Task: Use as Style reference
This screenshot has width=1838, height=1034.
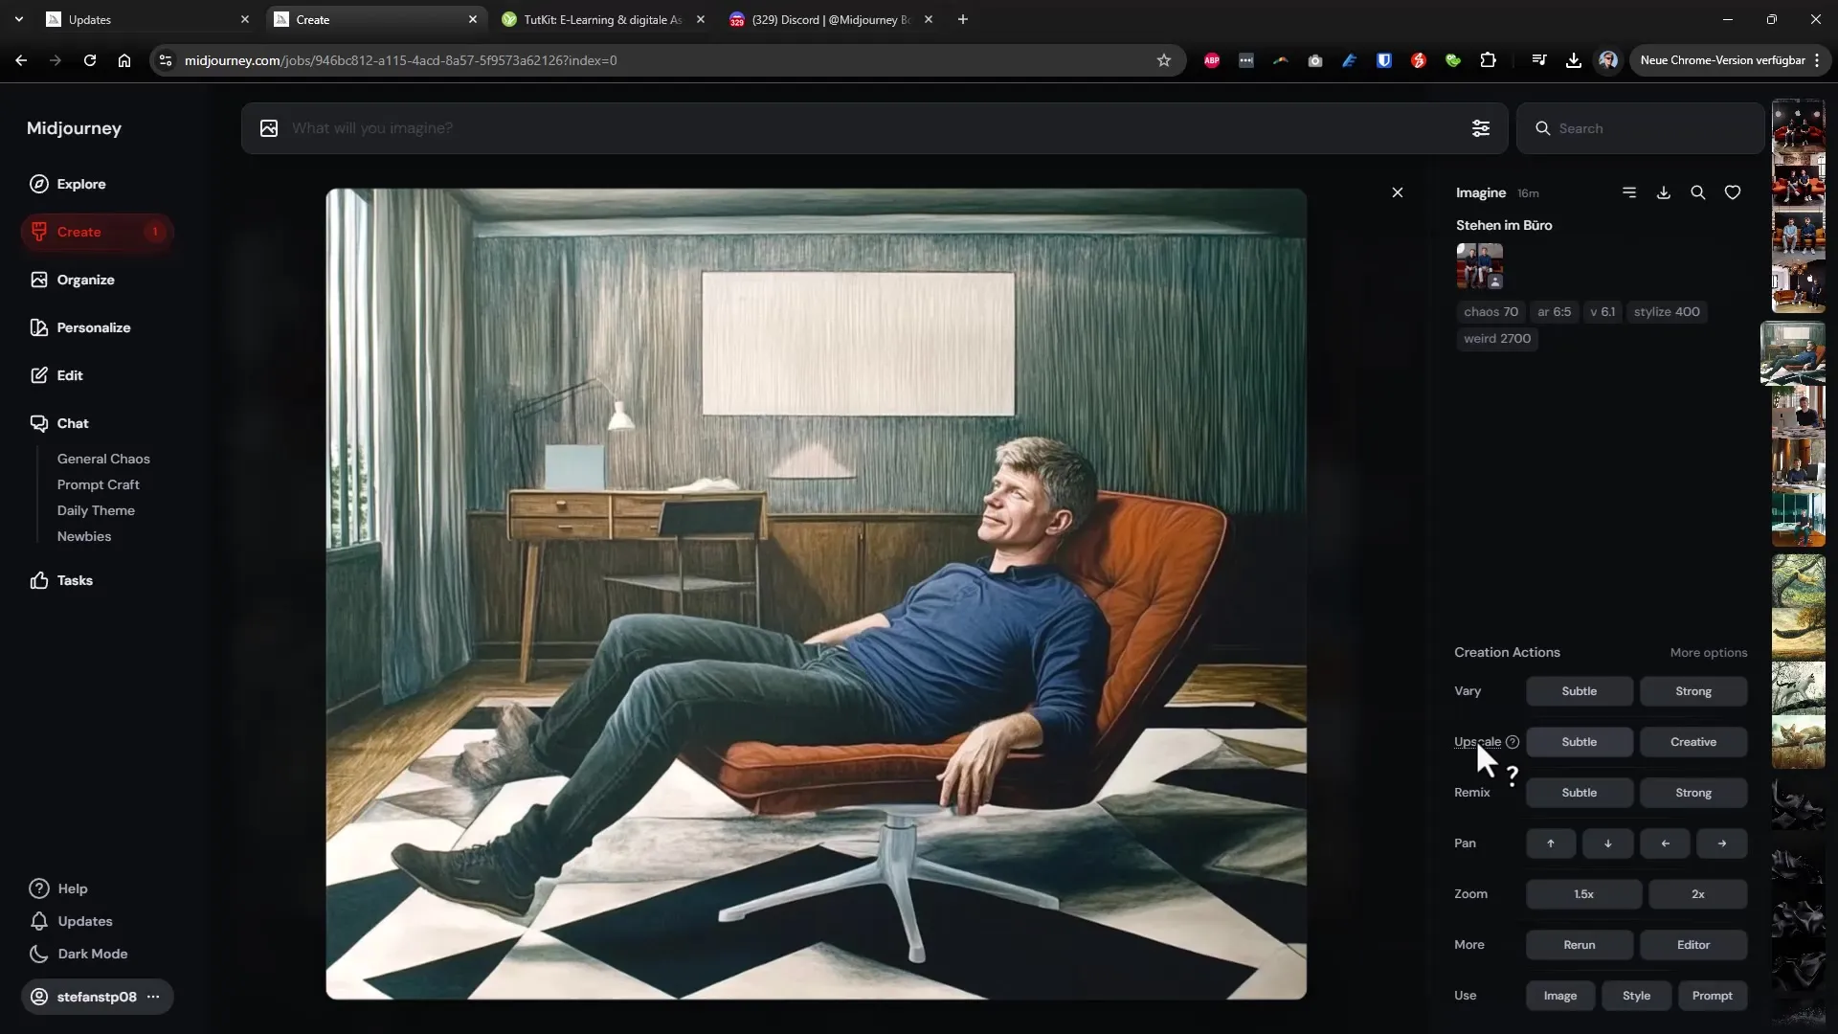Action: tap(1637, 996)
